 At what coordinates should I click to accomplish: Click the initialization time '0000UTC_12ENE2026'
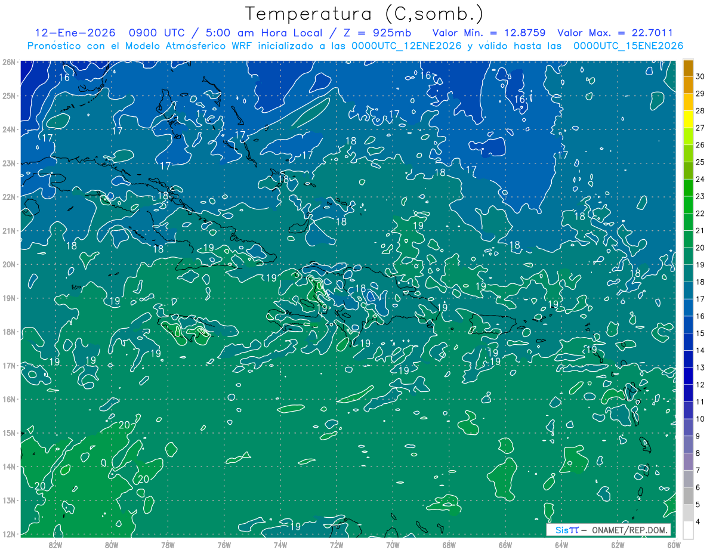(406, 46)
